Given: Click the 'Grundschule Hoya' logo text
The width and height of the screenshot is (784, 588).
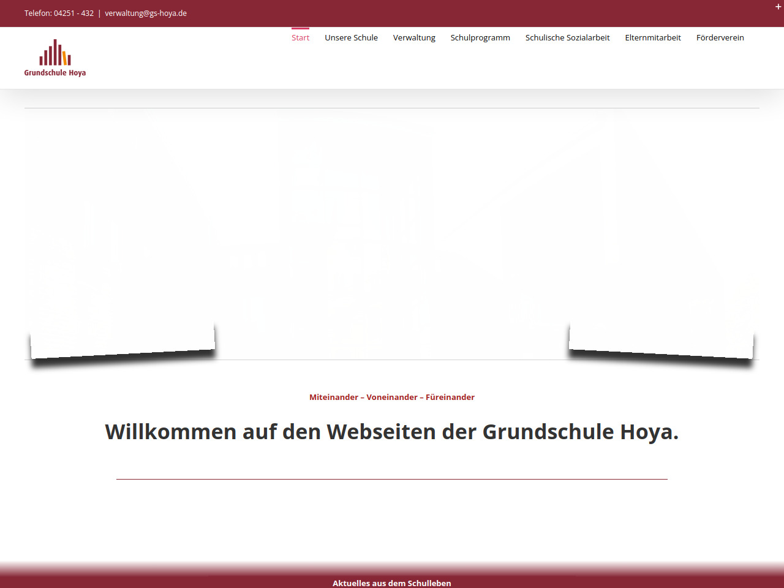Looking at the screenshot, I should [55, 73].
